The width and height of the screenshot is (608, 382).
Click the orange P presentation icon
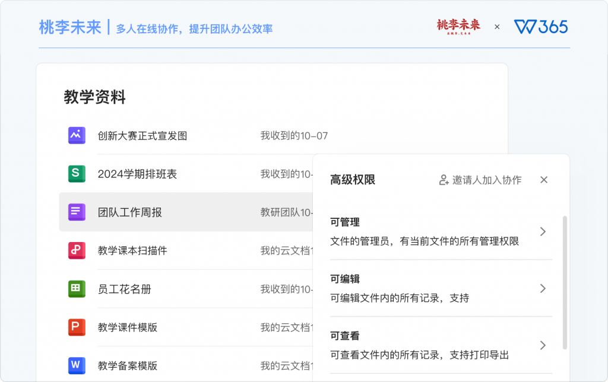77,327
